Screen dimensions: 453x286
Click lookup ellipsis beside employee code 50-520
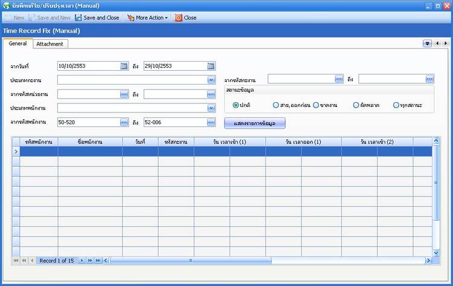pyautogui.click(x=124, y=122)
